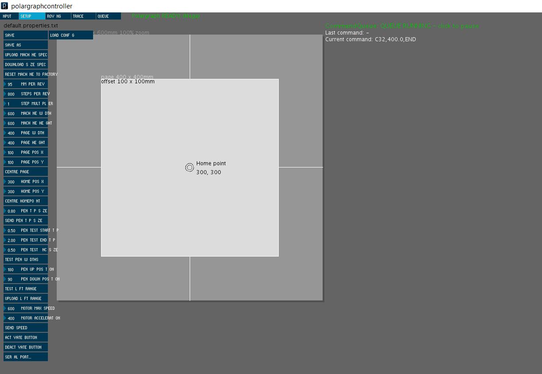Open the Serial Port settings
Image resolution: width=542 pixels, height=374 pixels.
pyautogui.click(x=25, y=357)
